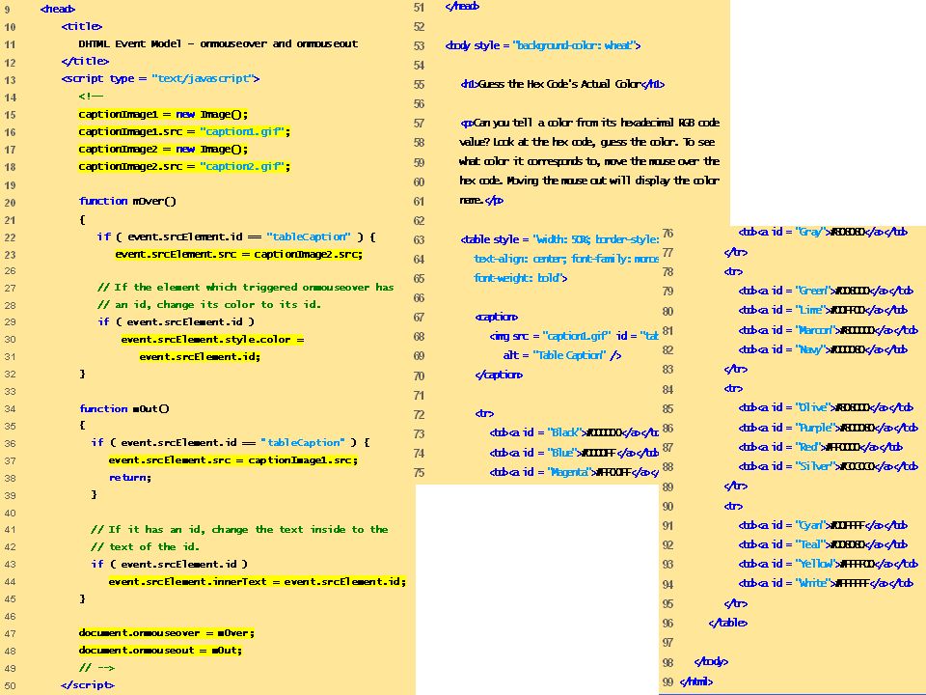Select the table cell line with id "Black"
926x695 pixels.
click(x=574, y=432)
